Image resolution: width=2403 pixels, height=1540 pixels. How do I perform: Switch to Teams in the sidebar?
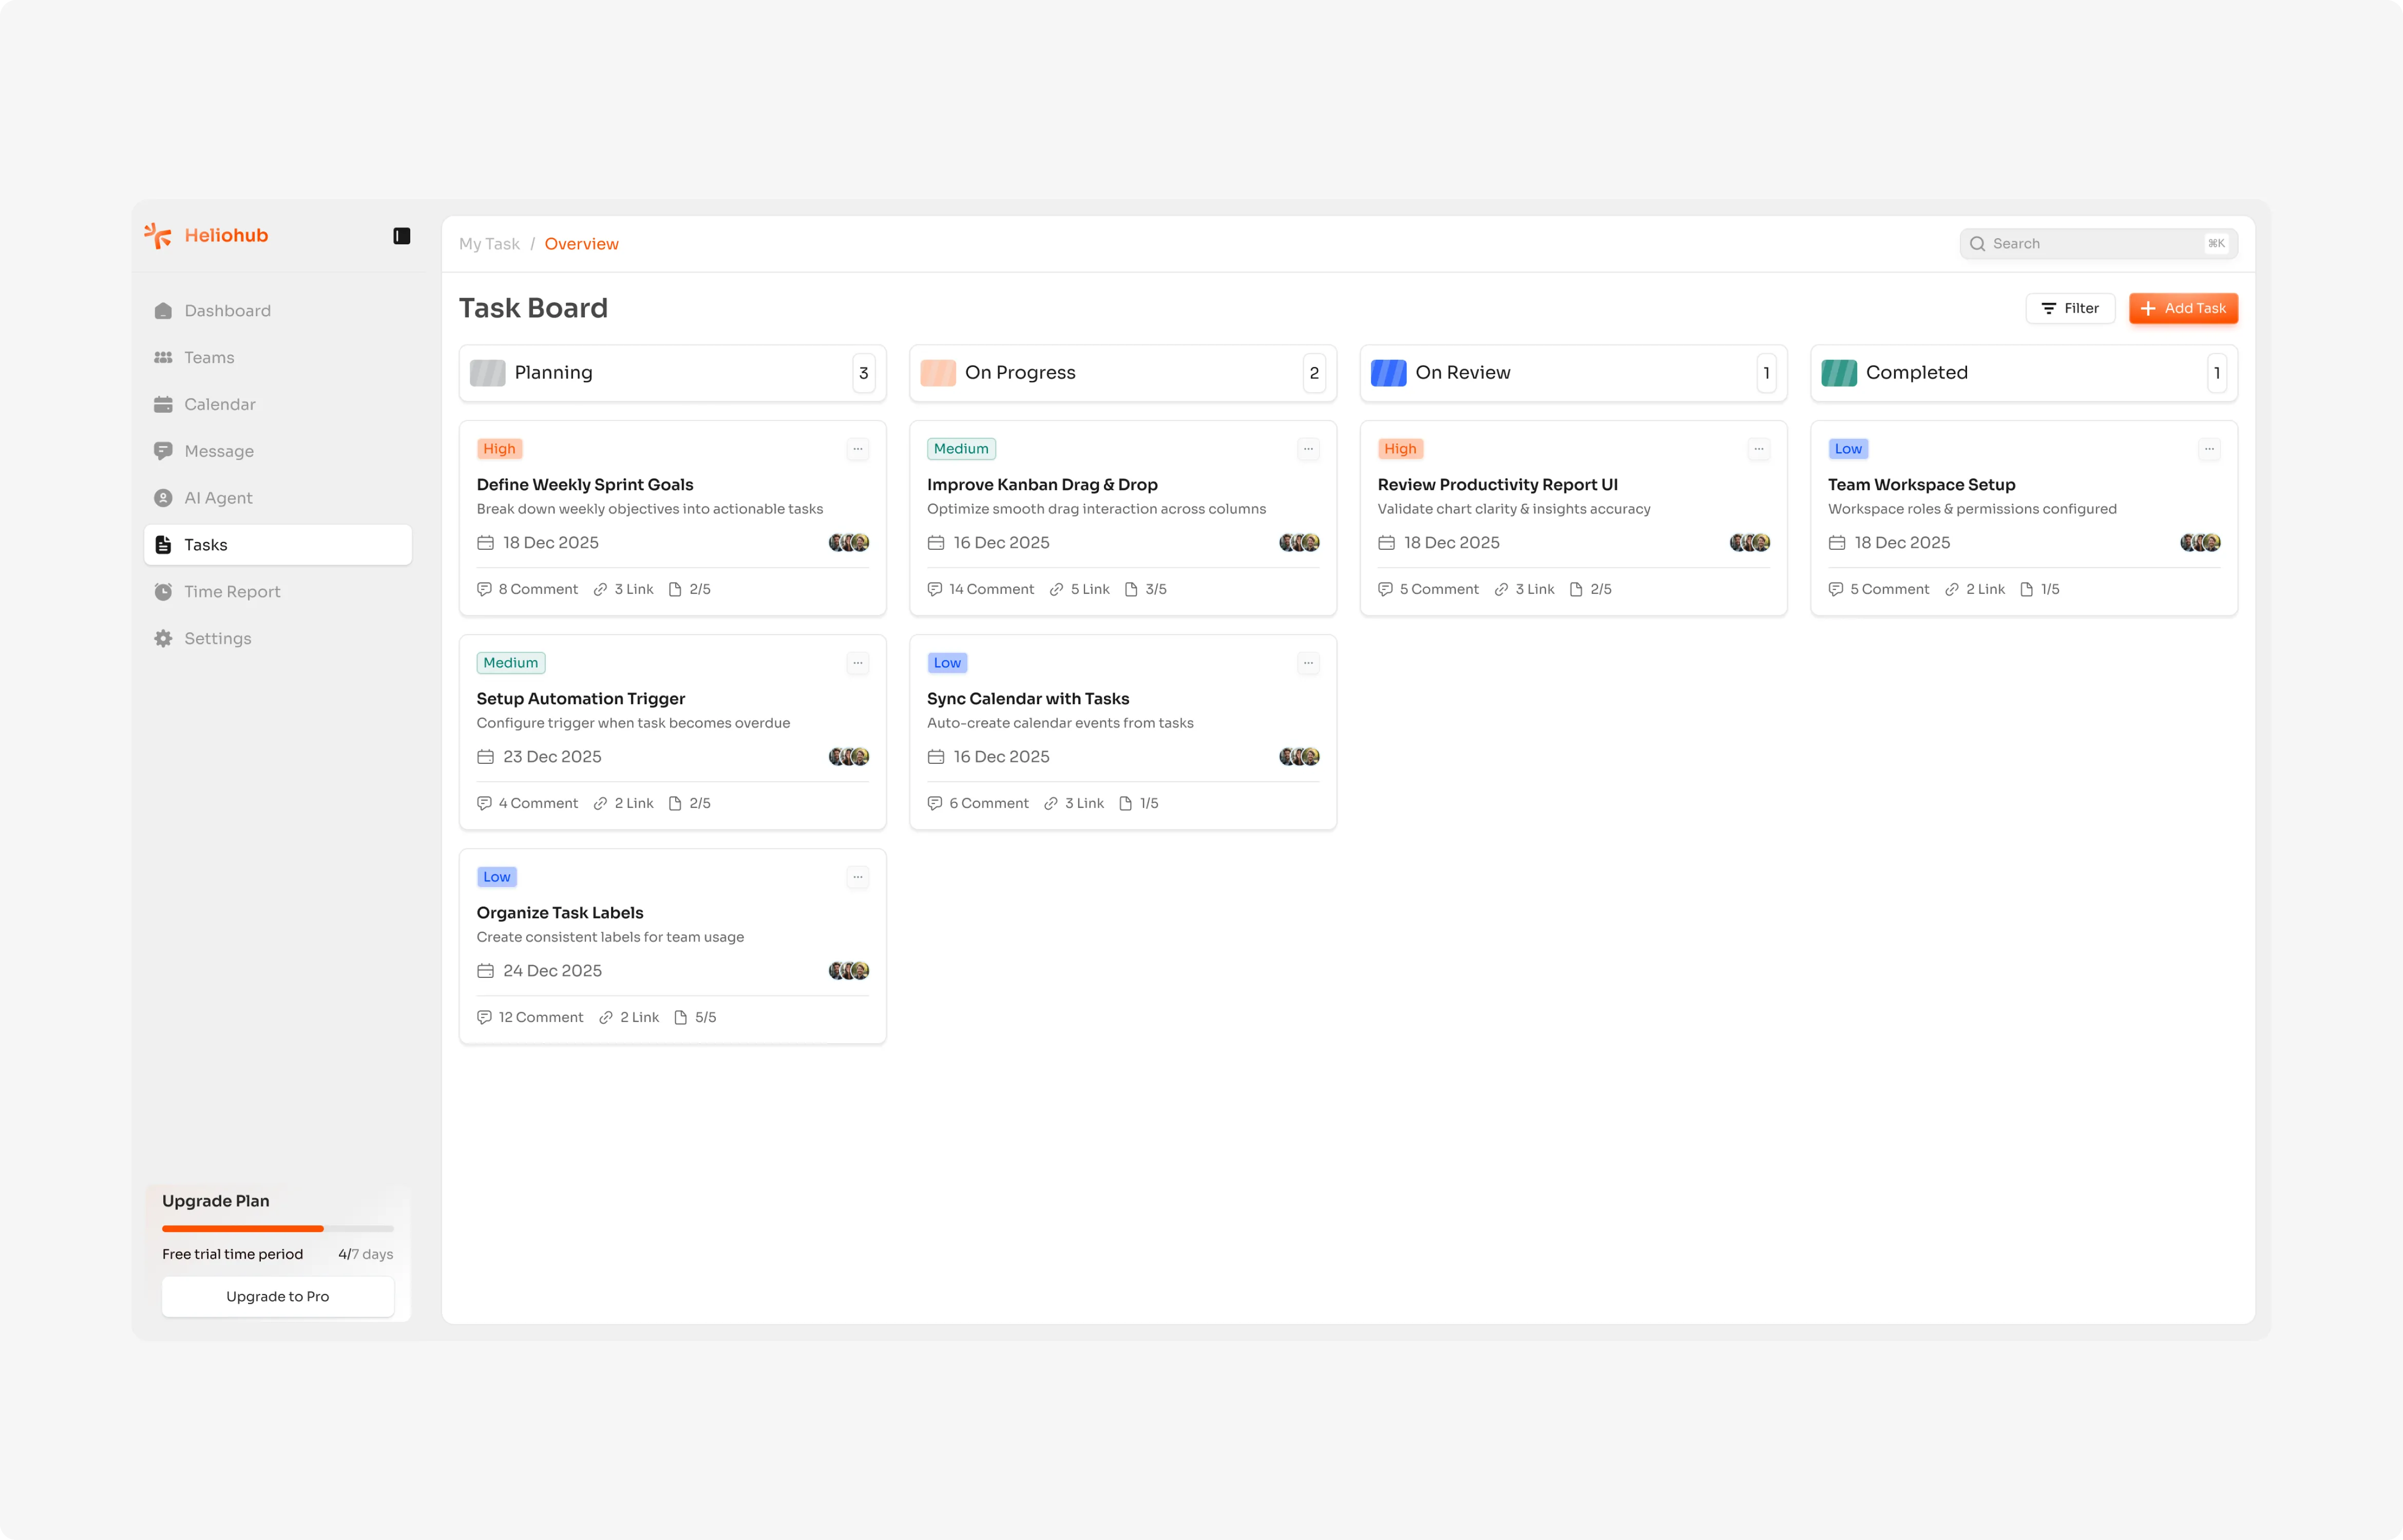click(x=209, y=358)
